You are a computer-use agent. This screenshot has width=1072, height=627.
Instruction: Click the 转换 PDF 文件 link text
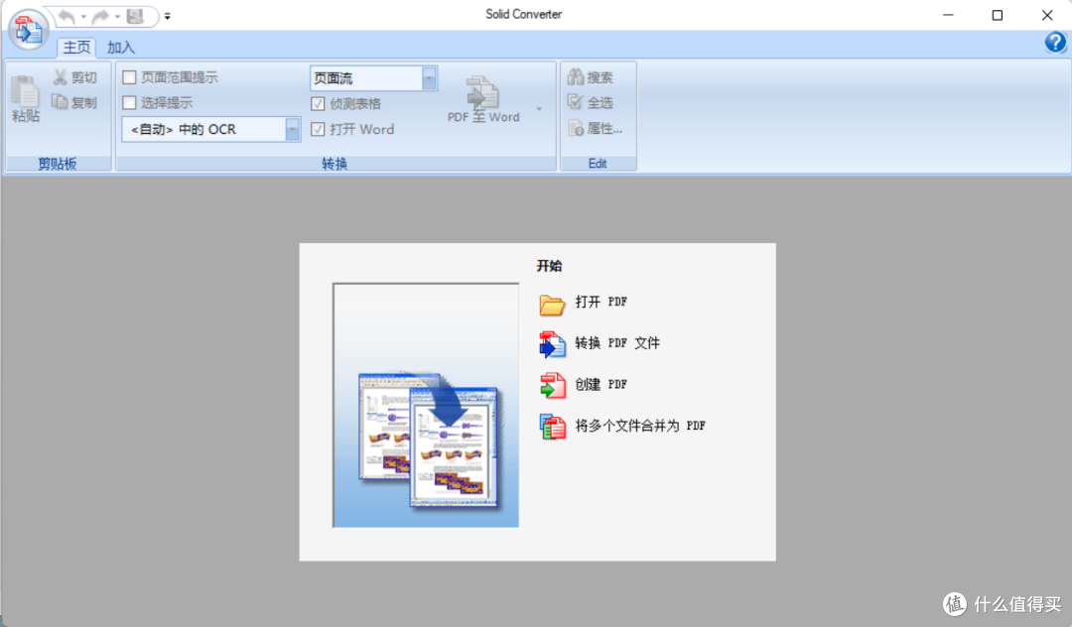[x=617, y=343]
